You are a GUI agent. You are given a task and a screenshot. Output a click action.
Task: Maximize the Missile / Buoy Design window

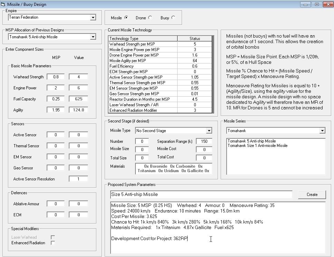(317, 4)
